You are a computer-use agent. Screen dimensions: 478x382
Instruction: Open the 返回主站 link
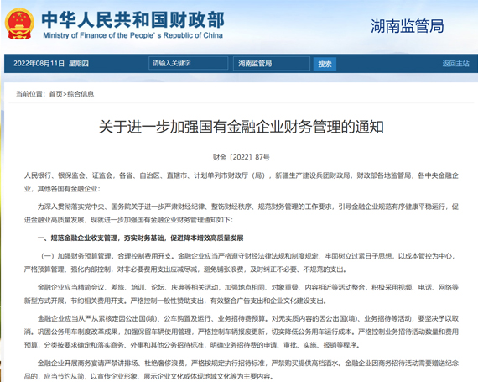(455, 64)
